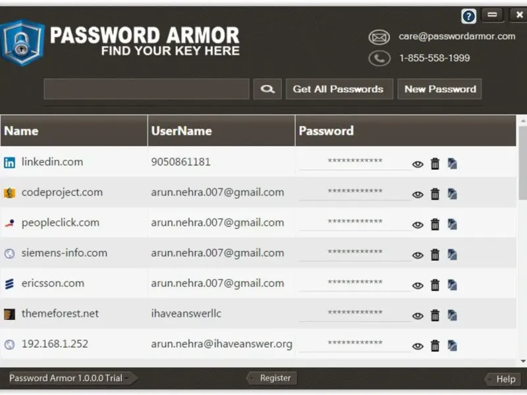Click the email envelope contact icon
527x395 pixels.
pyautogui.click(x=379, y=38)
